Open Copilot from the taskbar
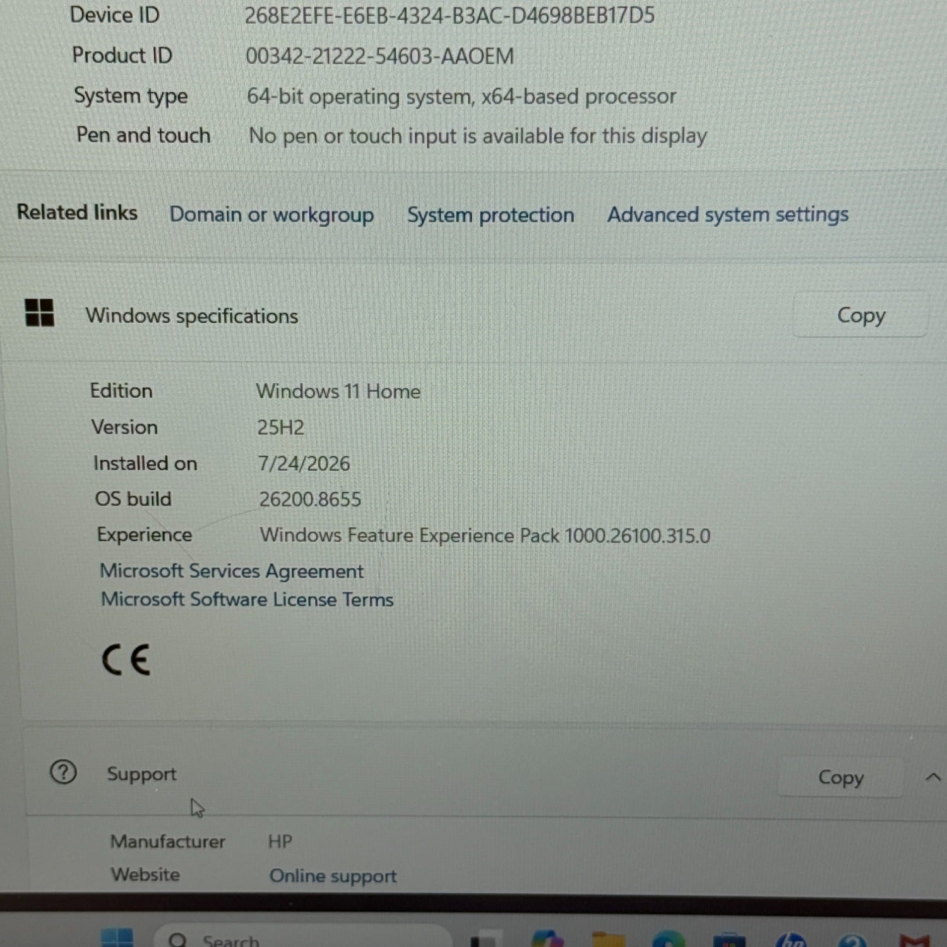Viewport: 947px width, 947px height. tap(547, 938)
